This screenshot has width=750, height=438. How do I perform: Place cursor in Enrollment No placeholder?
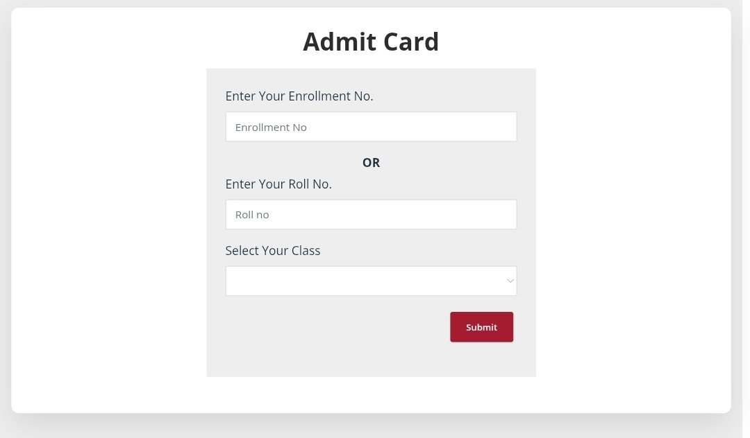tap(272, 128)
